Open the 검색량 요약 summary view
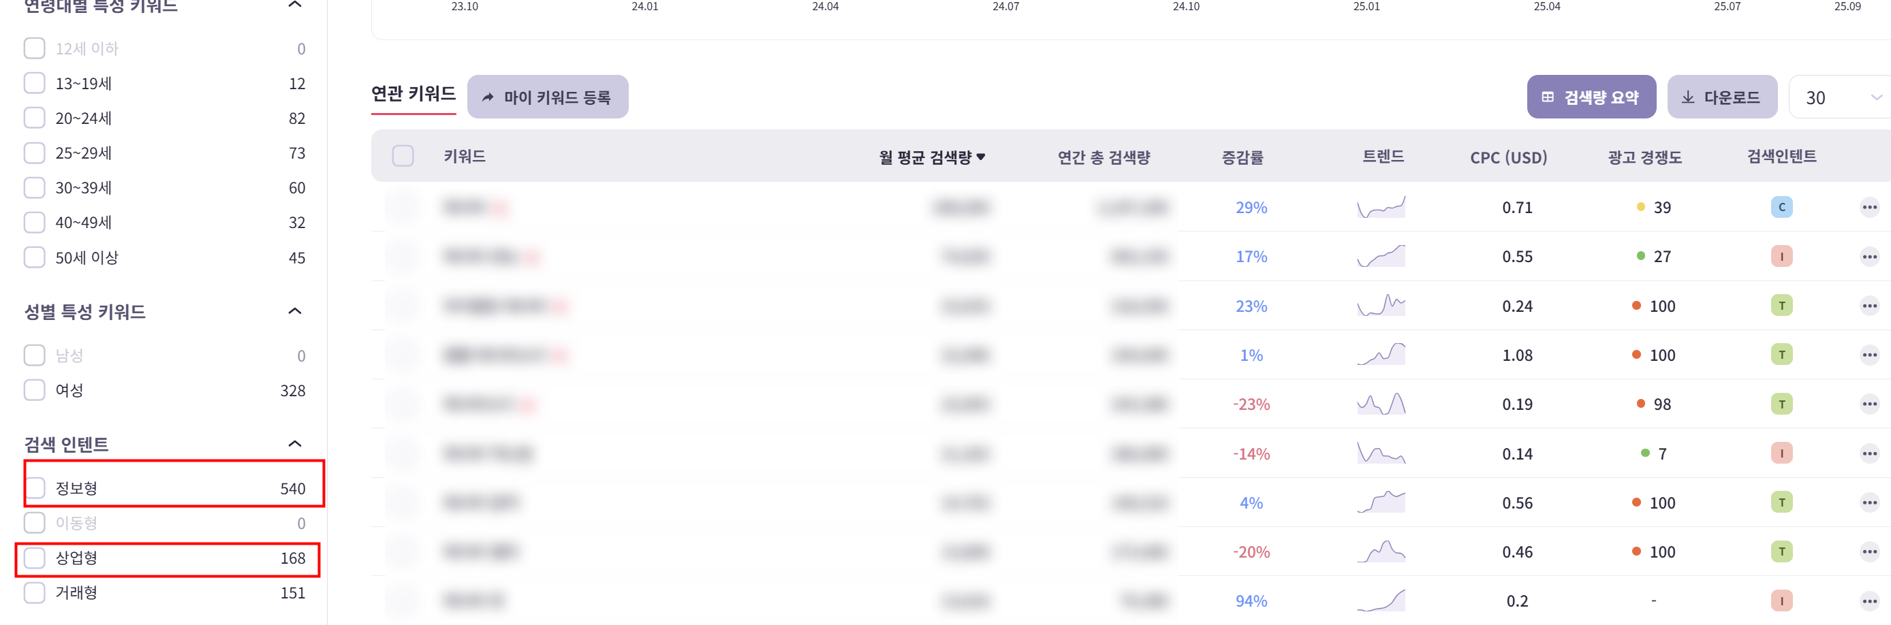This screenshot has width=1891, height=625. [x=1591, y=97]
